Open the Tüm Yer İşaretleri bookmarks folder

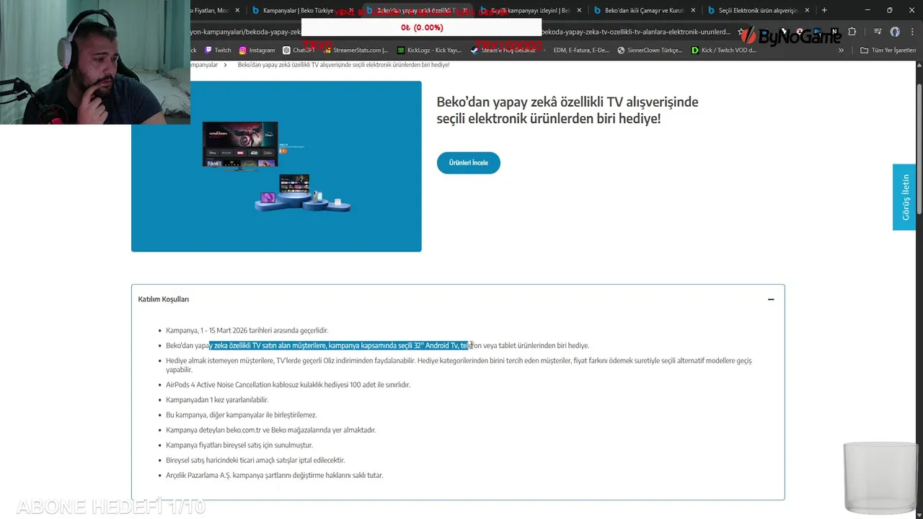[888, 50]
